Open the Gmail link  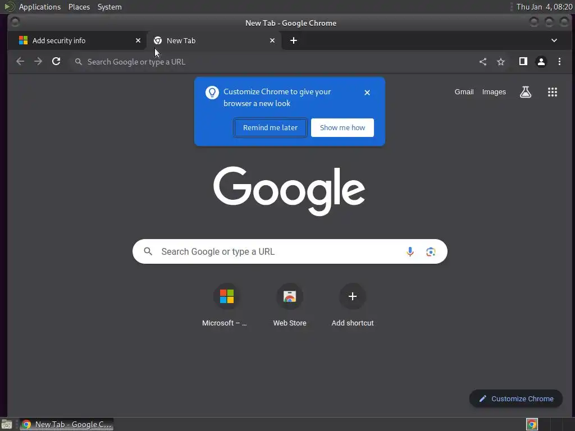(x=464, y=92)
